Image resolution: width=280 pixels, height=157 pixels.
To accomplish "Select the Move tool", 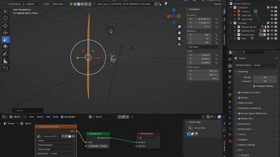I will (x=5, y=26).
